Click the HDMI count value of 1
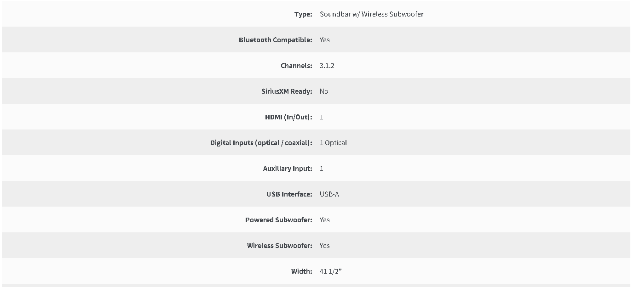This screenshot has height=287, width=634. click(322, 117)
